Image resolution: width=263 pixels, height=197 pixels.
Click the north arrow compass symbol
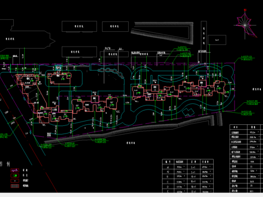click(245, 24)
